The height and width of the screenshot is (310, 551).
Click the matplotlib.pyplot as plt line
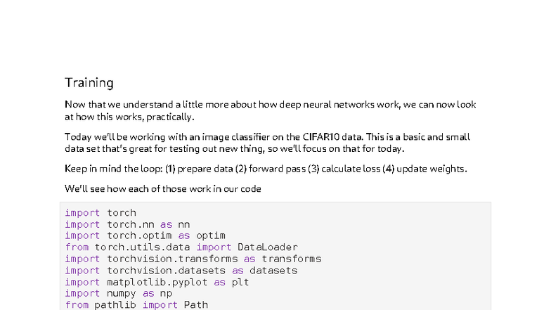(x=157, y=282)
